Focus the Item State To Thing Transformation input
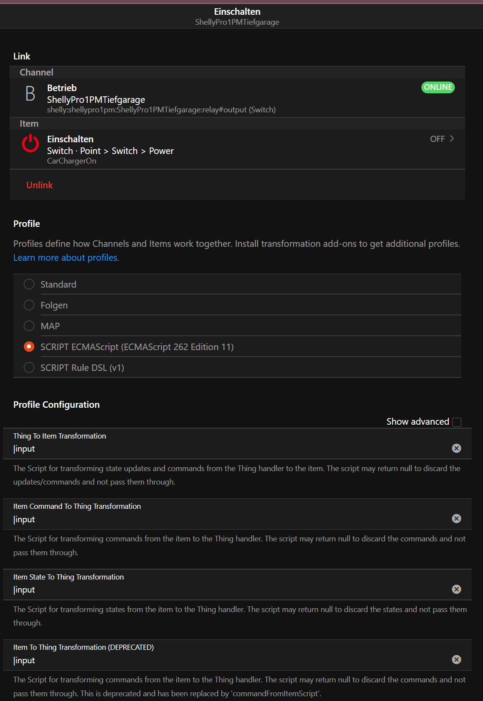Viewport: 483px width, 701px height. click(x=230, y=590)
